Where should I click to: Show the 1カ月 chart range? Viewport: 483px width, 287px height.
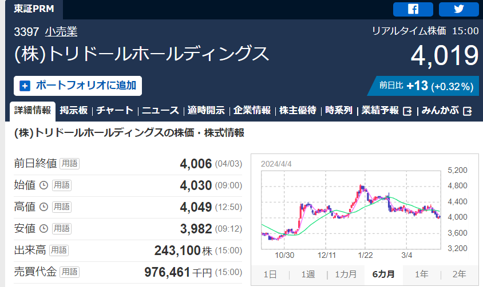[346, 274]
